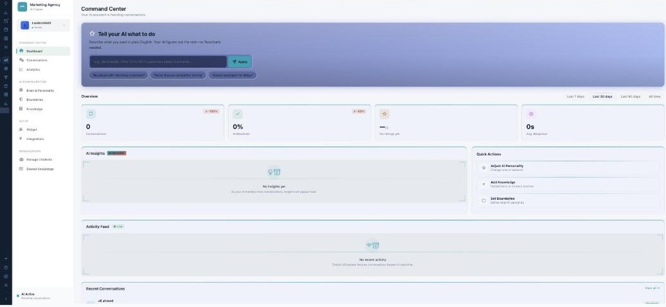Click the Marketing Agency logo icon
This screenshot has height=307, width=666.
tap(22, 7)
